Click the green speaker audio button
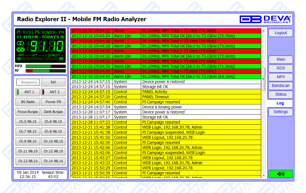 280,174
